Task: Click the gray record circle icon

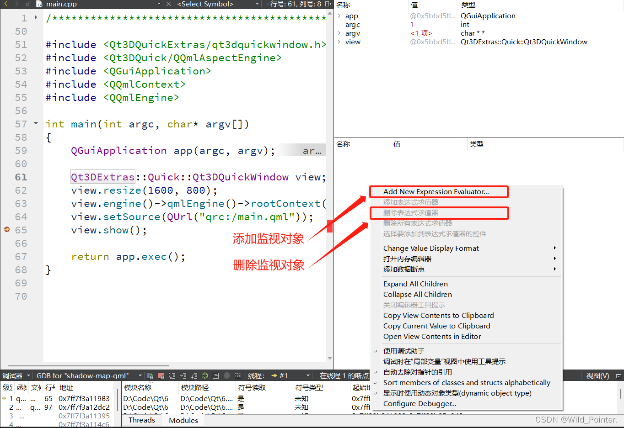Action: point(227,375)
